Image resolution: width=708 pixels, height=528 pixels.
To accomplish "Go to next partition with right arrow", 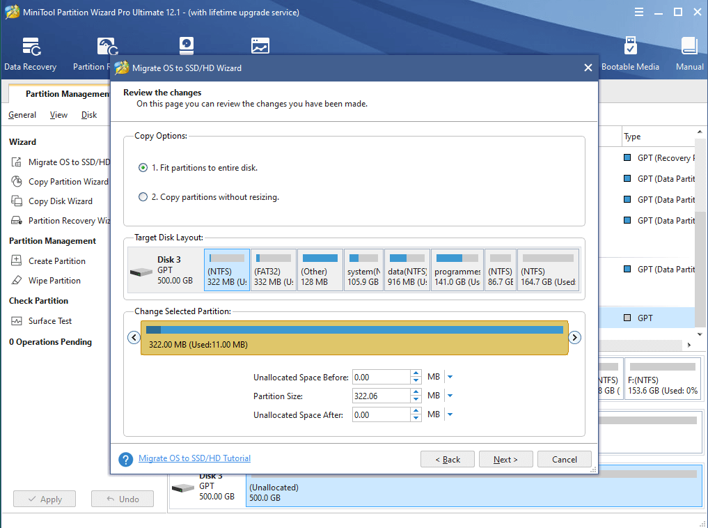I will [574, 337].
